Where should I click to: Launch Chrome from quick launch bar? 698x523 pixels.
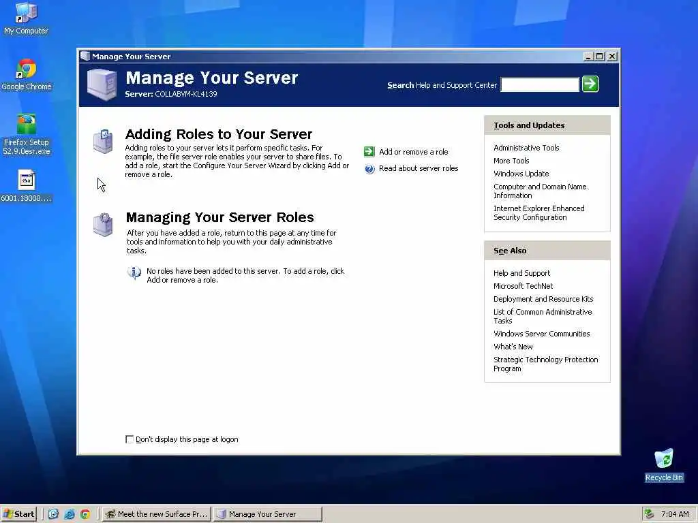tap(85, 514)
